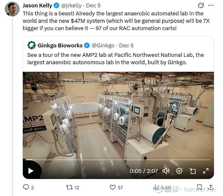Share this post
Screen dimensions: 223x196
(211, 187)
